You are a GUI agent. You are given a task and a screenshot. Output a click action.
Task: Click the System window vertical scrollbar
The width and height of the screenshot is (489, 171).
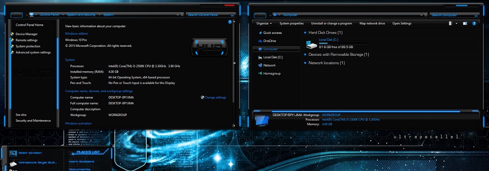point(234,63)
